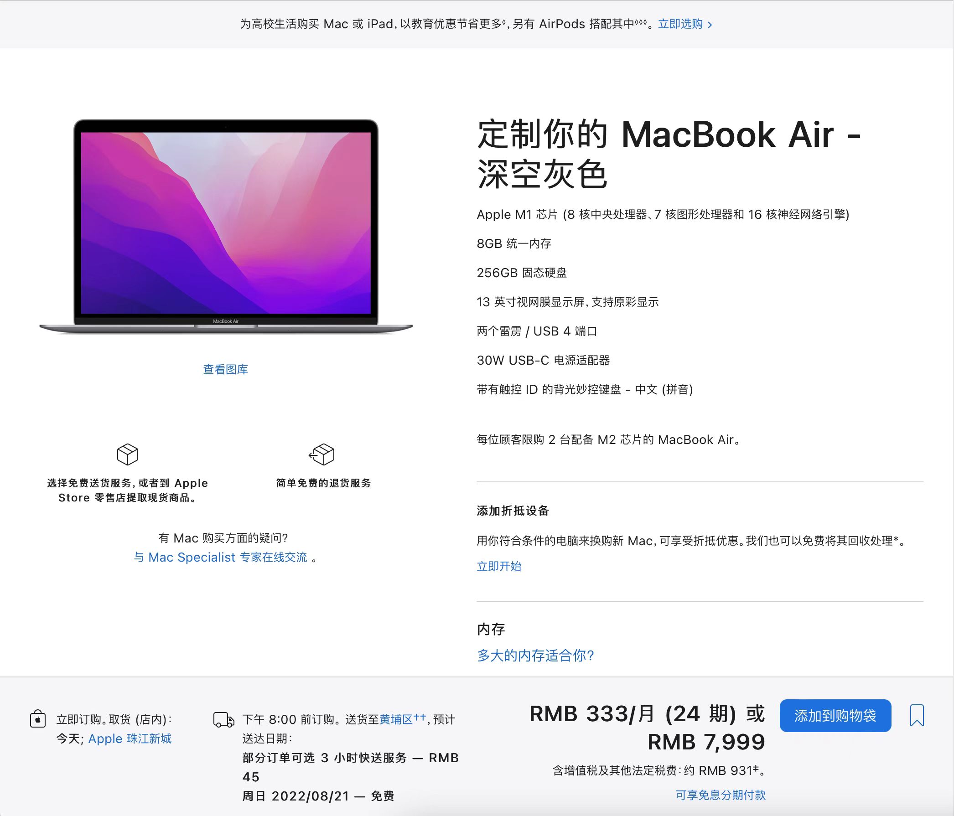Click RMB 333/月 (24 期) installment price
This screenshot has width=954, height=816.
coord(633,714)
